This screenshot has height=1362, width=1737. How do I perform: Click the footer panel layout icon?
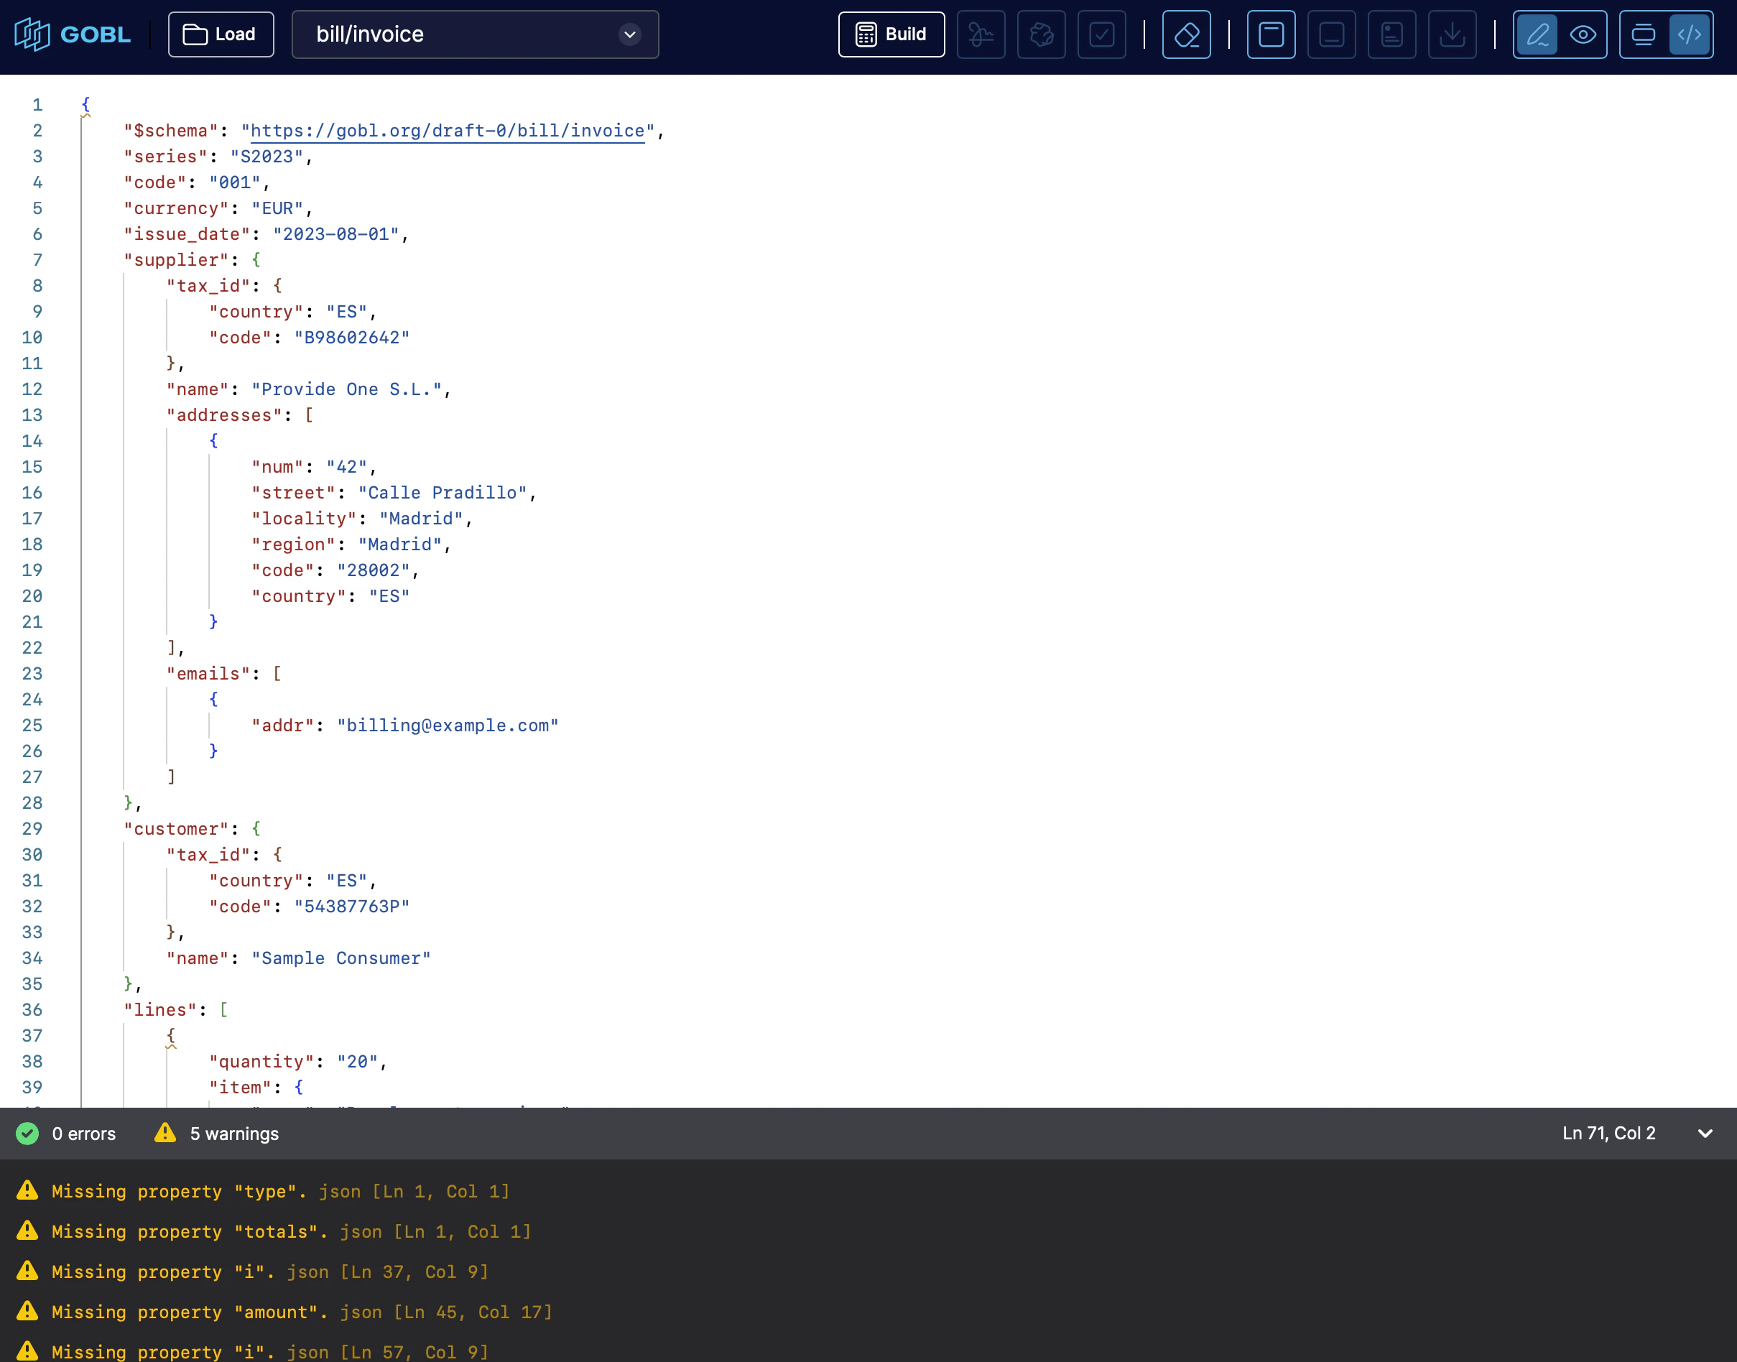tap(1331, 34)
